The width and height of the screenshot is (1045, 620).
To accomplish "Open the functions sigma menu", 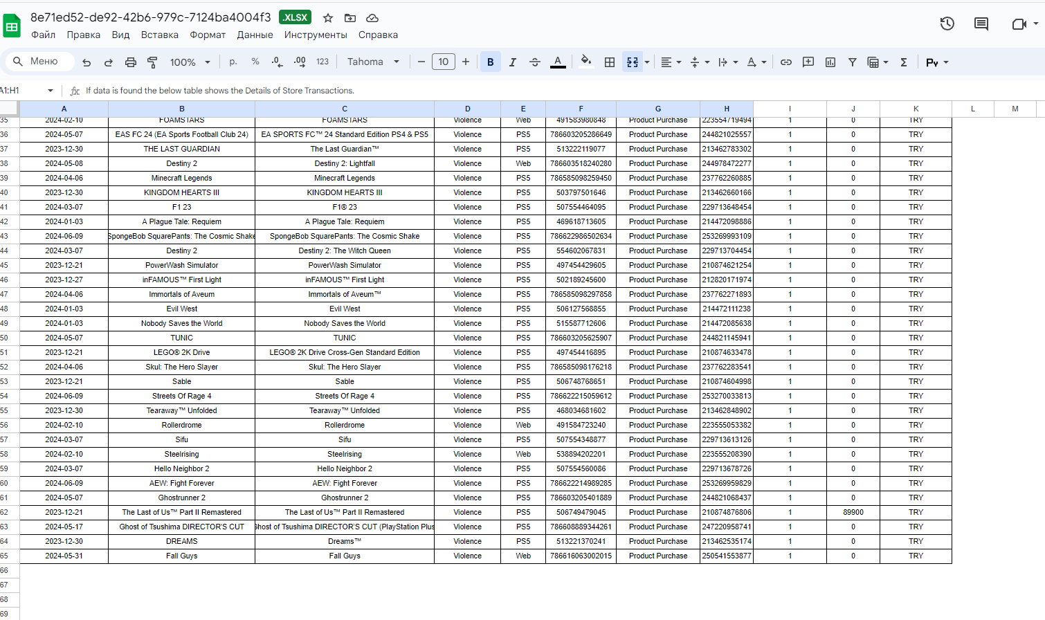I will point(904,62).
